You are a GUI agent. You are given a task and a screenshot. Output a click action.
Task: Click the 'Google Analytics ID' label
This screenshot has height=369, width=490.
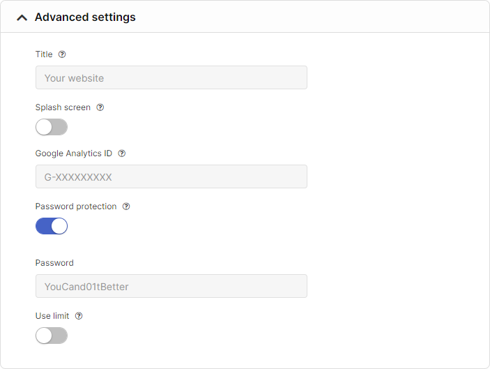(x=73, y=153)
